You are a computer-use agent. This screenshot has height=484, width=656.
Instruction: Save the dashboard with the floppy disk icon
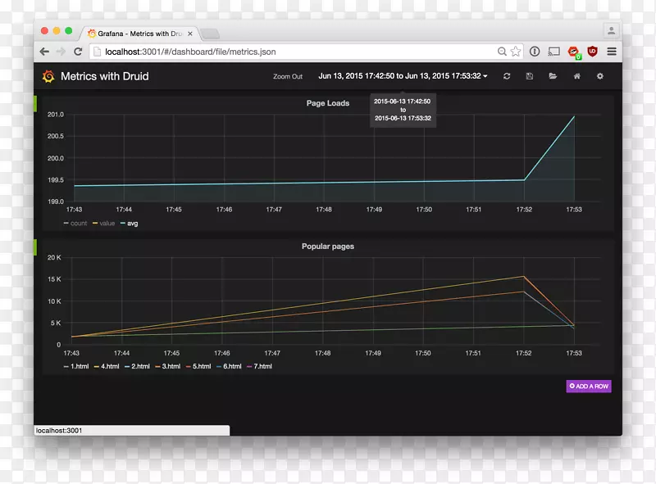tap(530, 76)
